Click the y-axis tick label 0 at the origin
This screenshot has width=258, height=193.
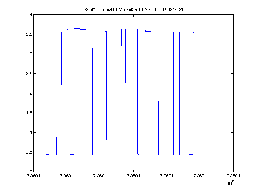point(31,172)
